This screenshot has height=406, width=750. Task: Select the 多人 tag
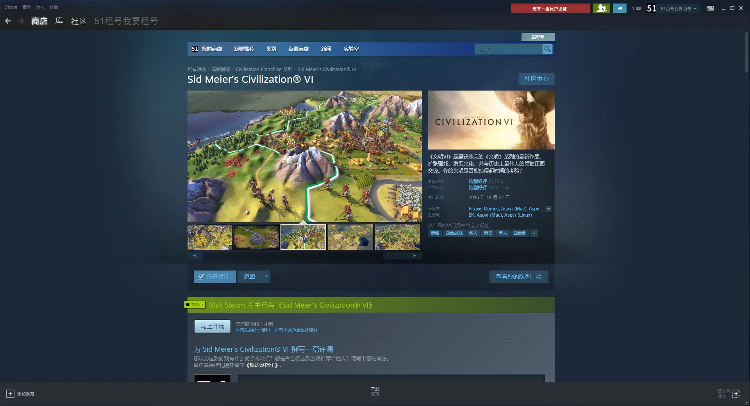pyautogui.click(x=473, y=233)
